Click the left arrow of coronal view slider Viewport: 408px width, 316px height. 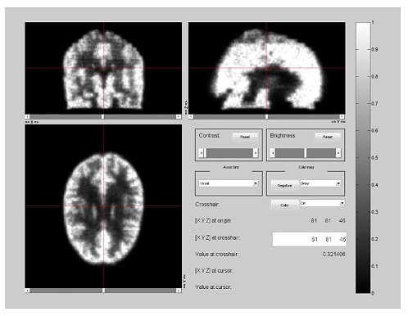27,117
